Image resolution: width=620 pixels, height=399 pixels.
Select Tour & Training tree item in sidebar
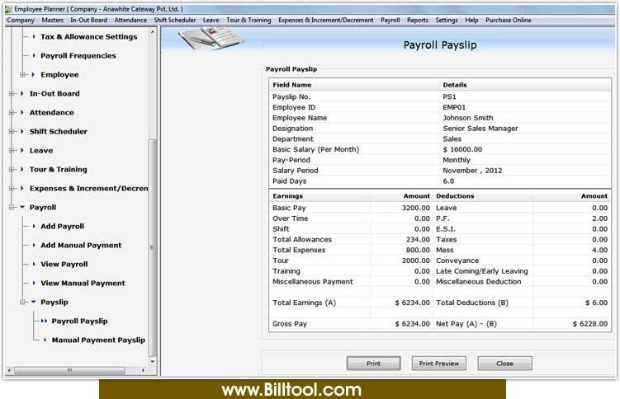(x=58, y=169)
